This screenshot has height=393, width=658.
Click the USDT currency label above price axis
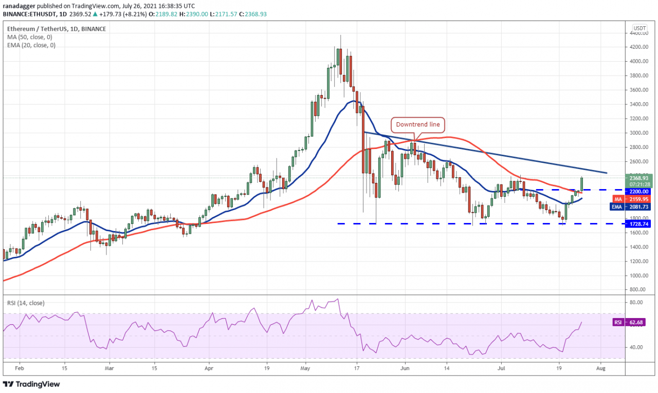click(639, 28)
